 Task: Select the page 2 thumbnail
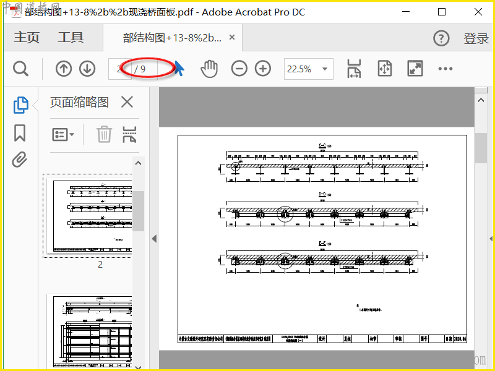pyautogui.click(x=89, y=216)
